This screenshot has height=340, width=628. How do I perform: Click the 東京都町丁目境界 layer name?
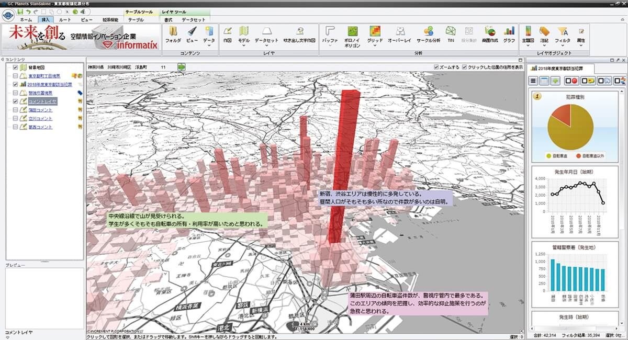44,76
